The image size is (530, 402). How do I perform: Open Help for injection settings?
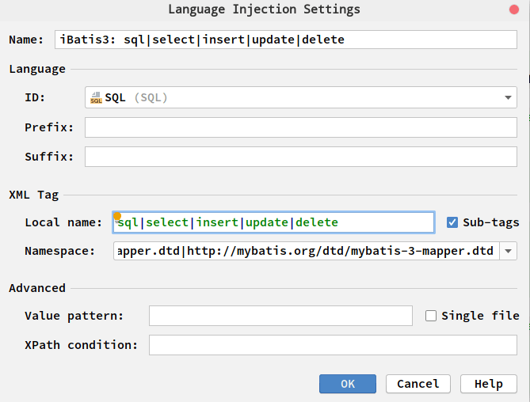489,384
